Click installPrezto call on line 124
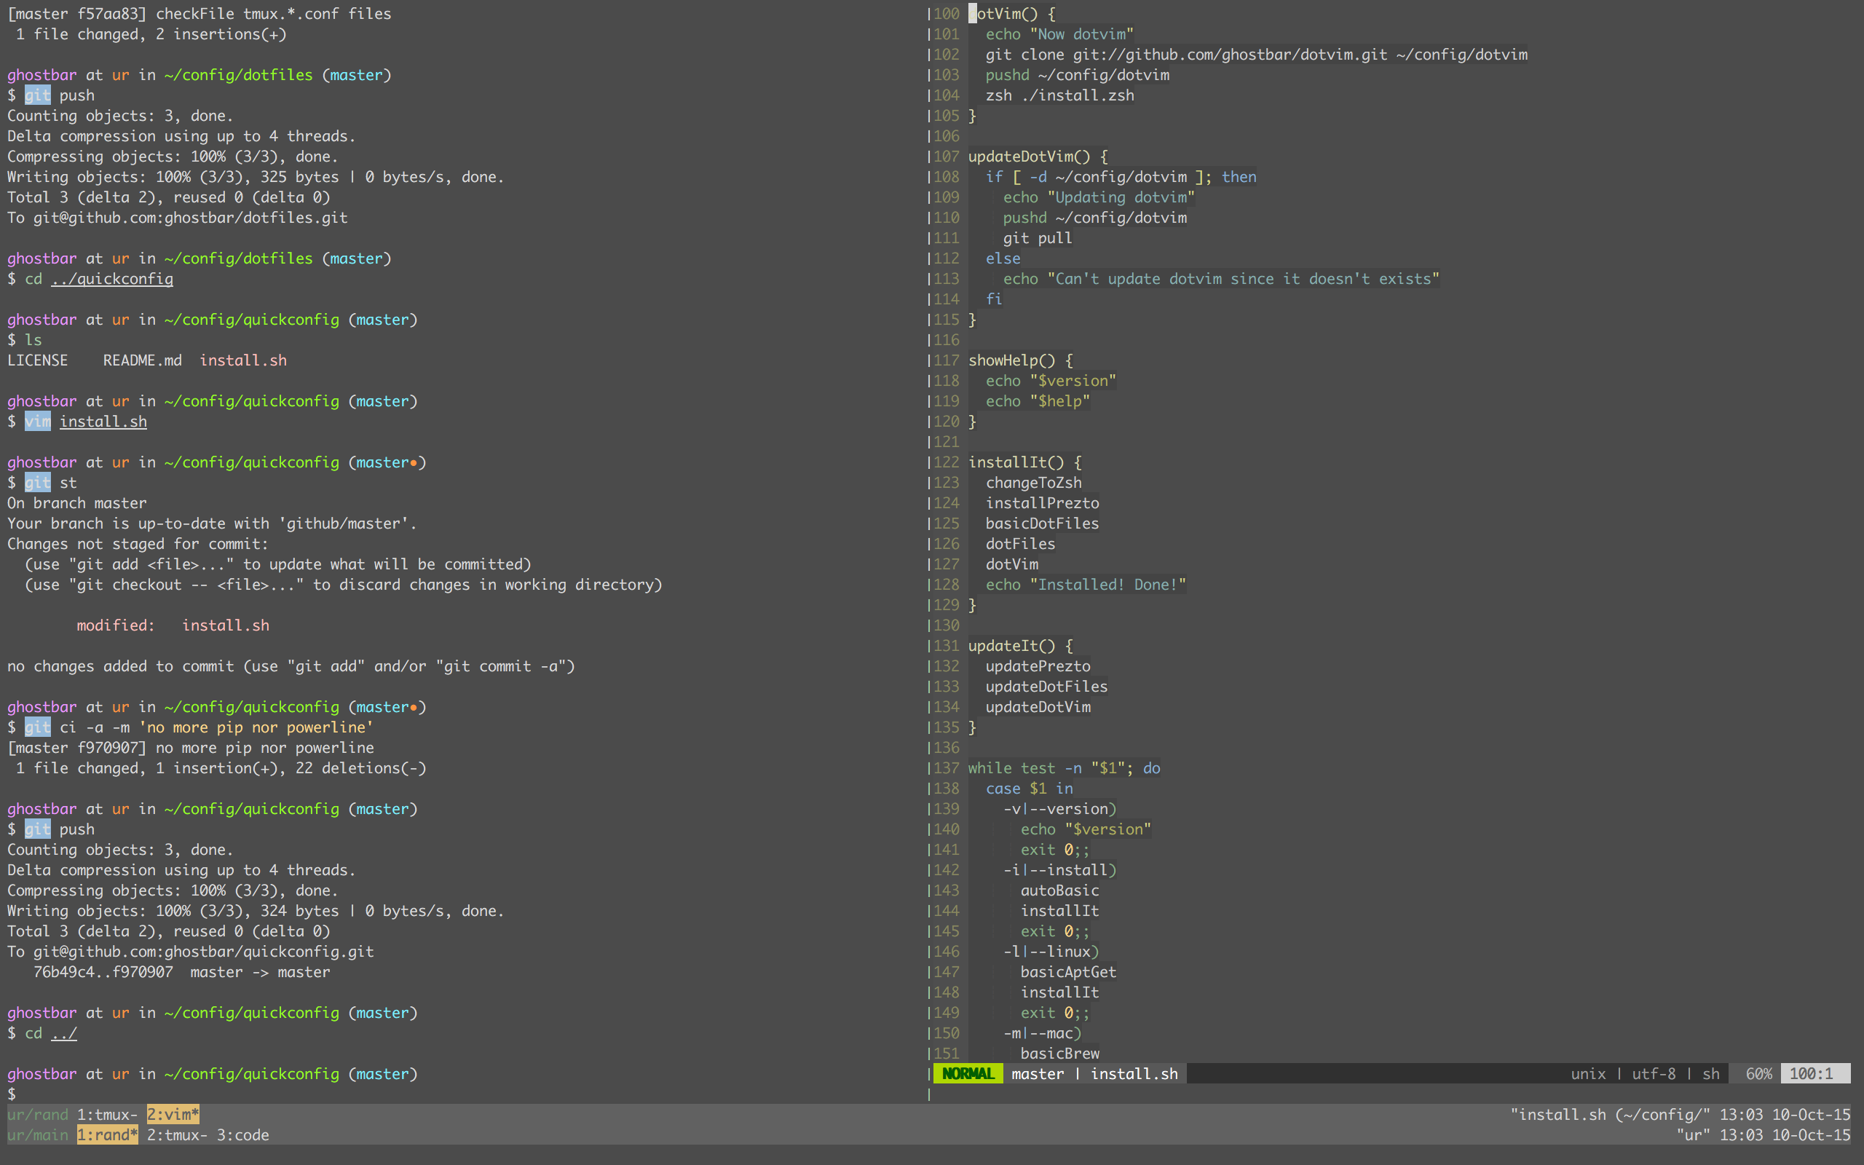Viewport: 1864px width, 1165px height. tap(1042, 503)
